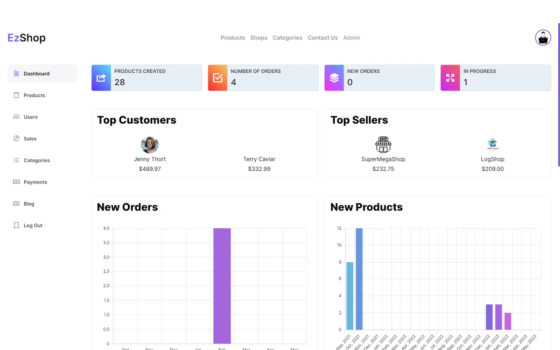Image resolution: width=560 pixels, height=350 pixels.
Task: Click the Terry Caviar customer name
Action: click(259, 159)
